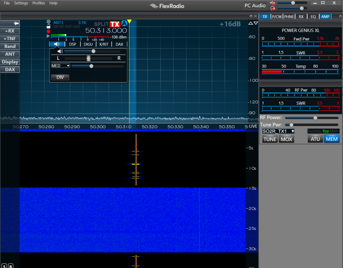Screen dimensions: 343x268
Task: Open the ANT1 antenna selector
Action: 58,23
